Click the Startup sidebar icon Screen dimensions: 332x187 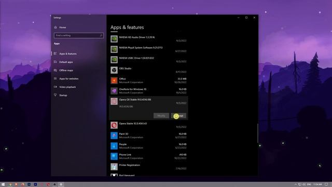coord(56,95)
